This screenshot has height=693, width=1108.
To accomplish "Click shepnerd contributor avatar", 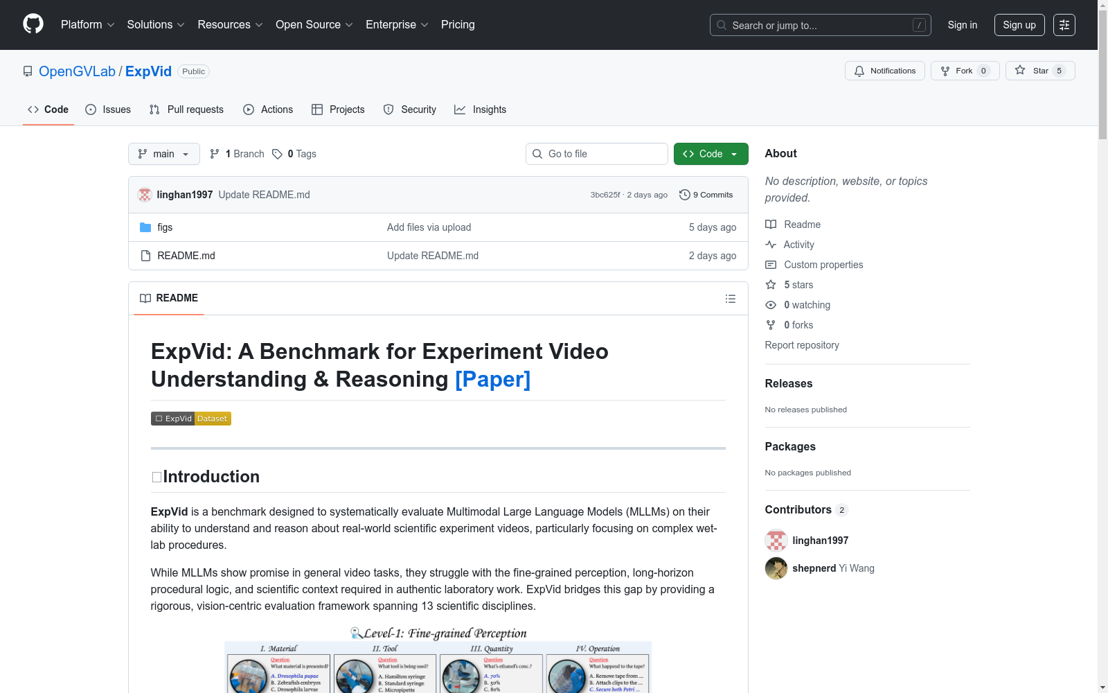I will (776, 568).
